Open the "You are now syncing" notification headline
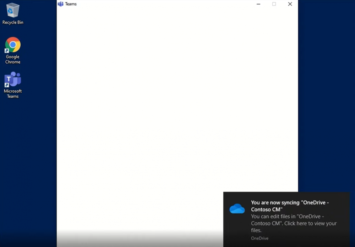The height and width of the screenshot is (247, 355). pos(290,206)
